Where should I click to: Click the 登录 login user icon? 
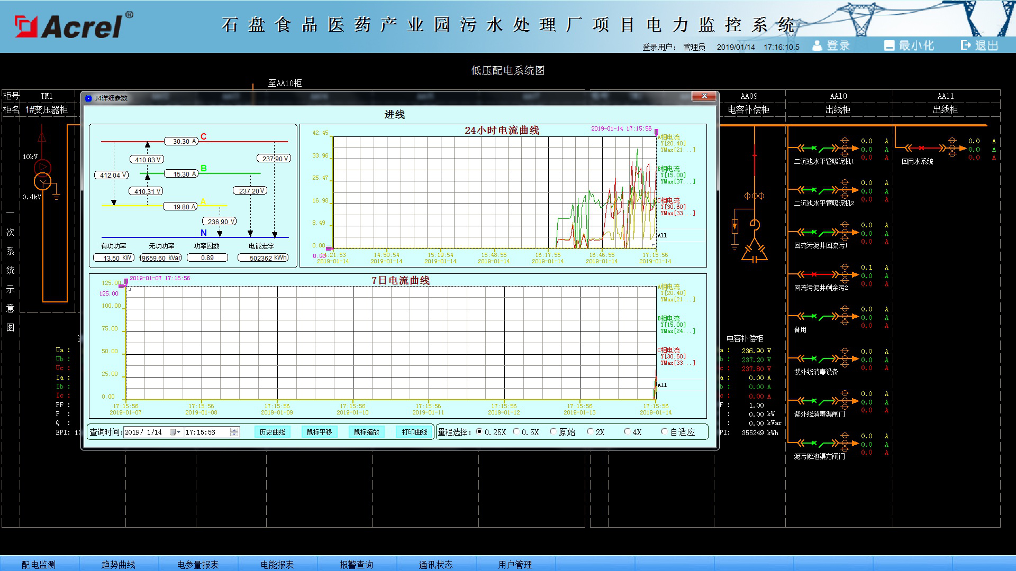click(817, 45)
